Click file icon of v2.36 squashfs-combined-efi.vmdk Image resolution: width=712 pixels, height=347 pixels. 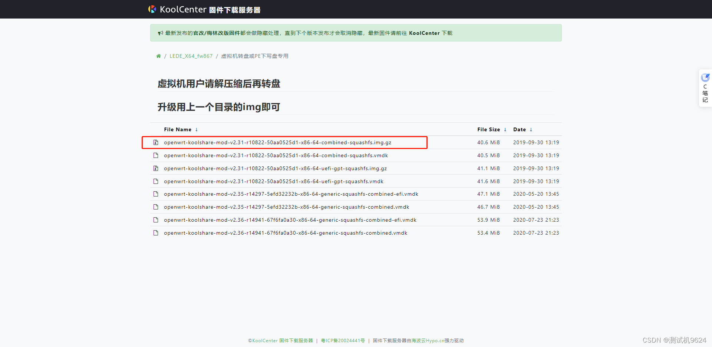(156, 220)
